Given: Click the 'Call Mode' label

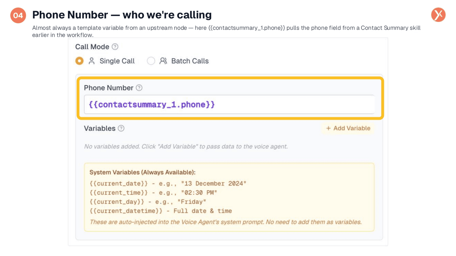Looking at the screenshot, I should pos(92,47).
